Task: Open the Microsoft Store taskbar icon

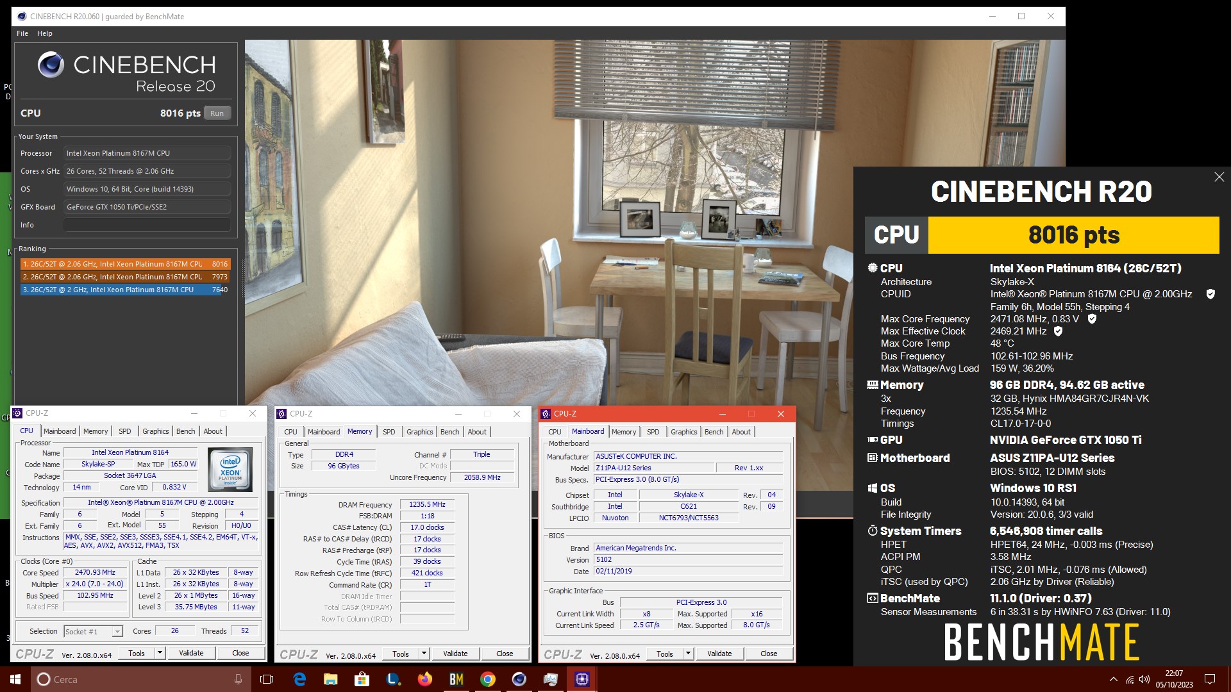Action: pyautogui.click(x=362, y=679)
